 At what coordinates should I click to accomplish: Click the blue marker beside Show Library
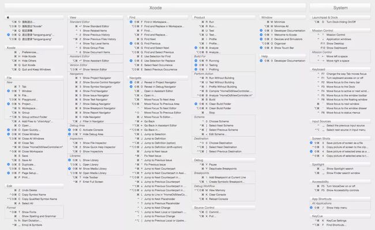coord(69,160)
